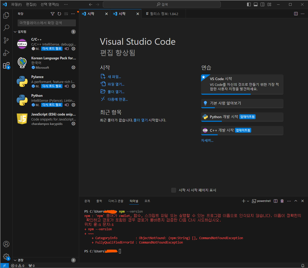Toggle secondary side bar visibility
Image resolution: width=308 pixels, height=268 pixels.
pos(262,4)
